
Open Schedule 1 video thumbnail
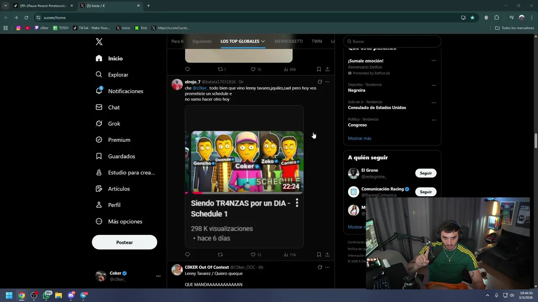point(247,162)
